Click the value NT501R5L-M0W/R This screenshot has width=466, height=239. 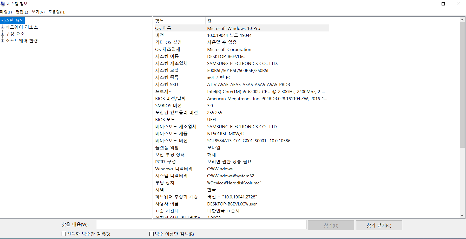click(x=226, y=133)
